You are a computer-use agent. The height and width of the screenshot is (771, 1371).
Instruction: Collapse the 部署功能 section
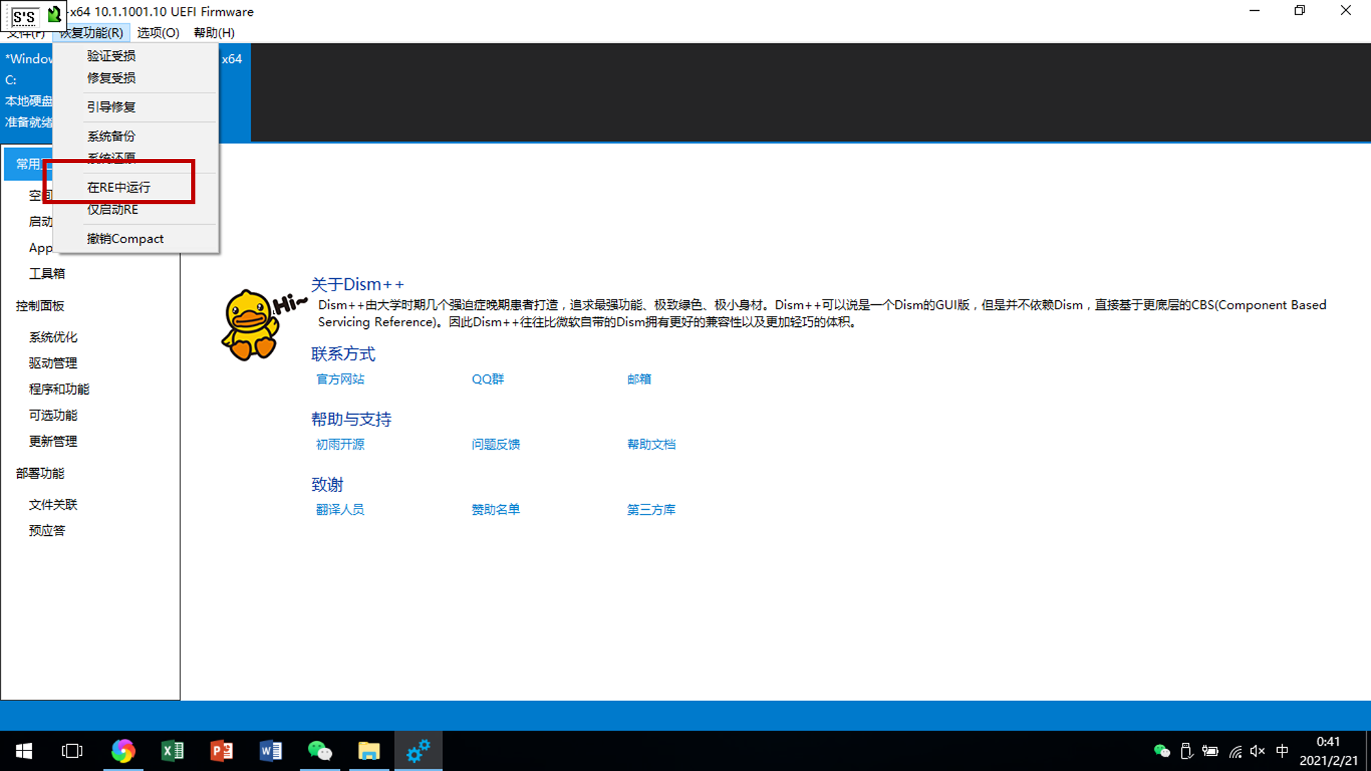(x=39, y=473)
